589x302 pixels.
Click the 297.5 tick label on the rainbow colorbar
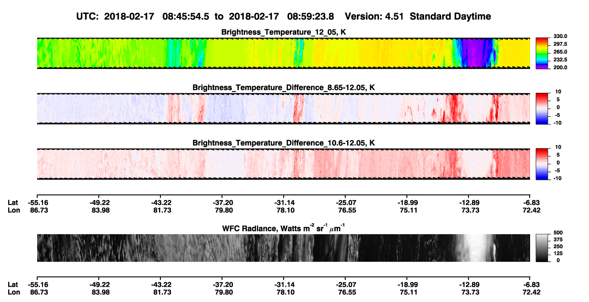(560, 44)
